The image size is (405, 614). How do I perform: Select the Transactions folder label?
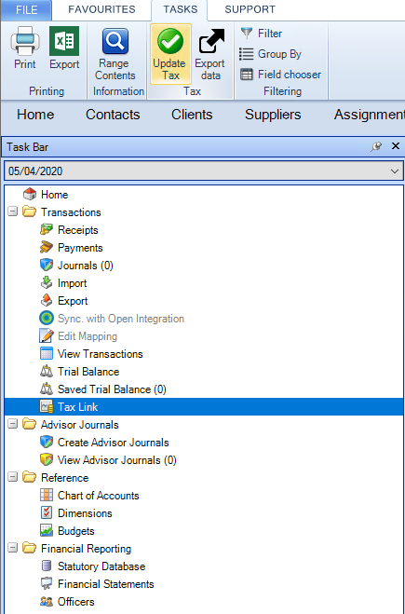(71, 212)
